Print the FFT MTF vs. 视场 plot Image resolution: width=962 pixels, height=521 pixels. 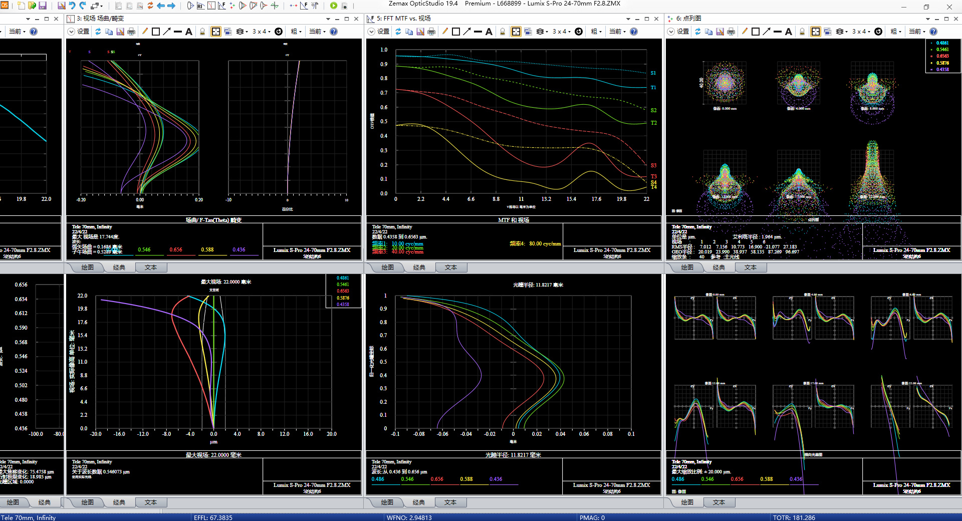(431, 32)
